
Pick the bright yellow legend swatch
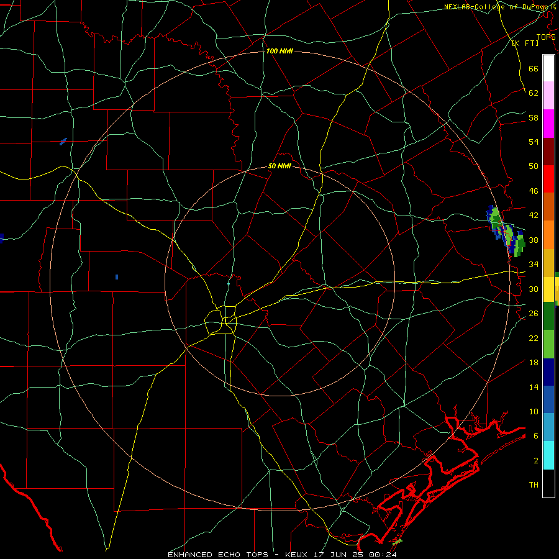[548, 289]
